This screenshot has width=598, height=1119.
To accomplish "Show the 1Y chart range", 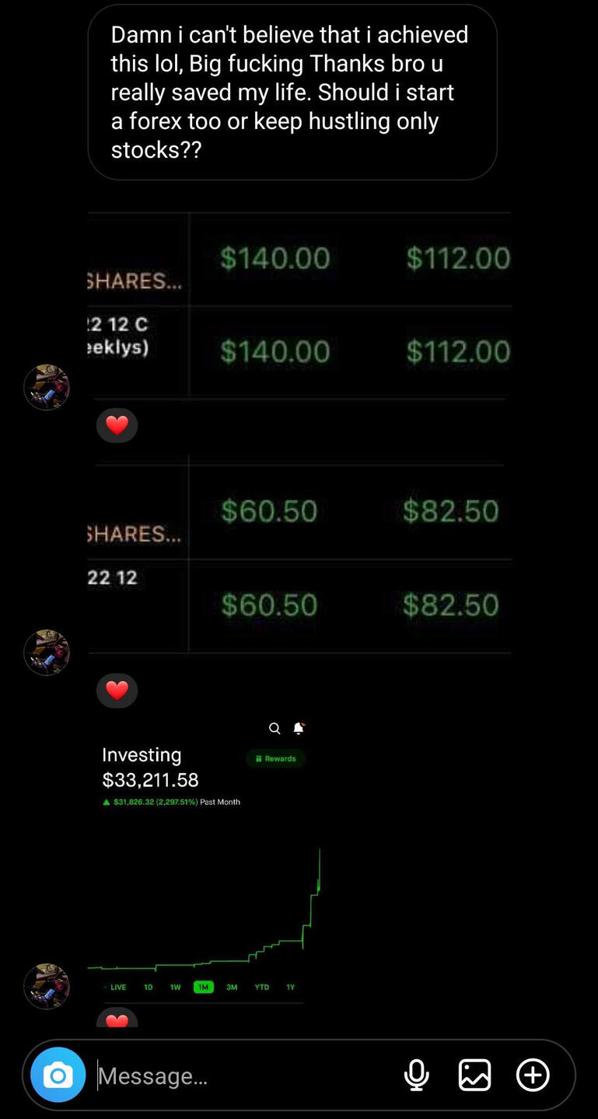I will [x=291, y=987].
